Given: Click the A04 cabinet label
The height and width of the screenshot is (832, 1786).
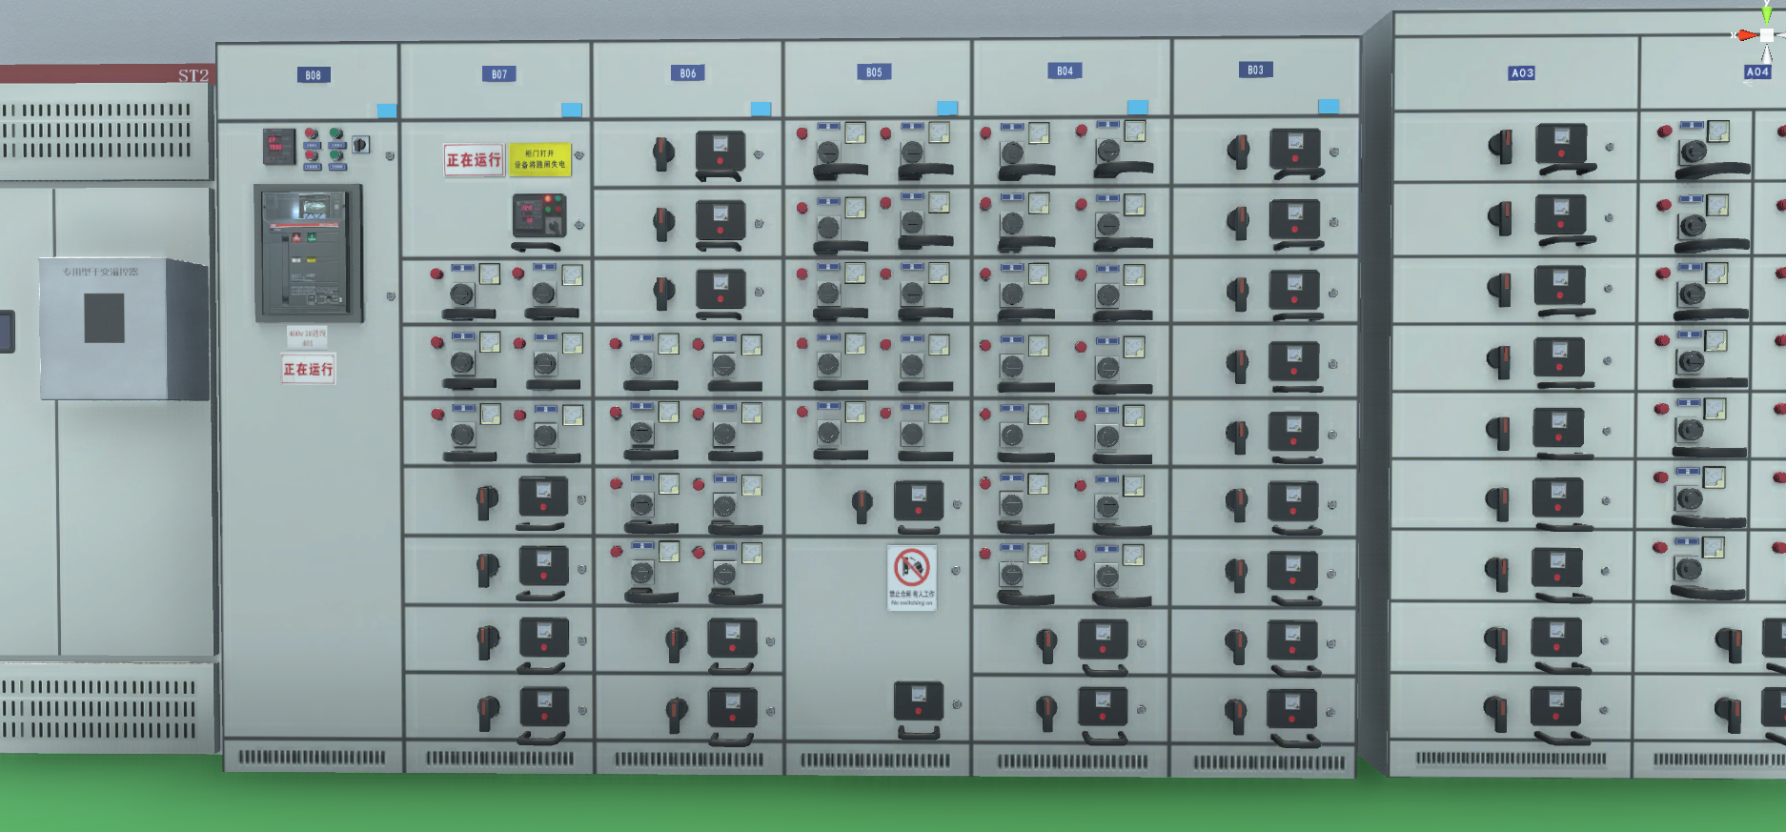Looking at the screenshot, I should click(x=1757, y=72).
